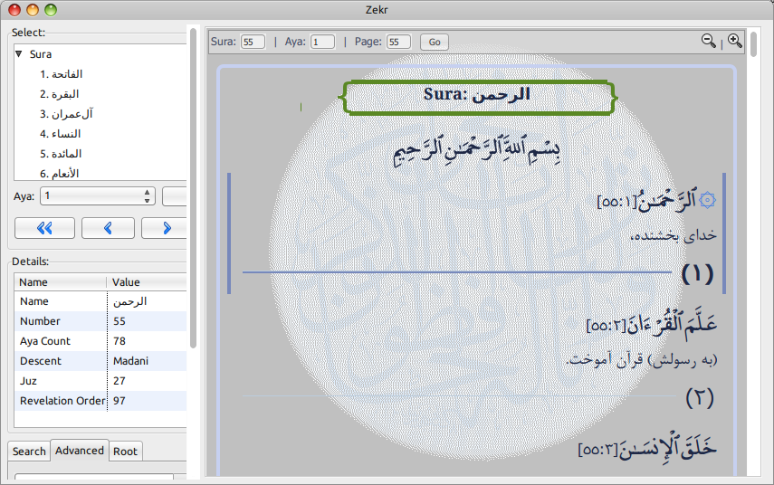The width and height of the screenshot is (774, 485).
Task: Click the green window maximize button
Action: point(51,10)
